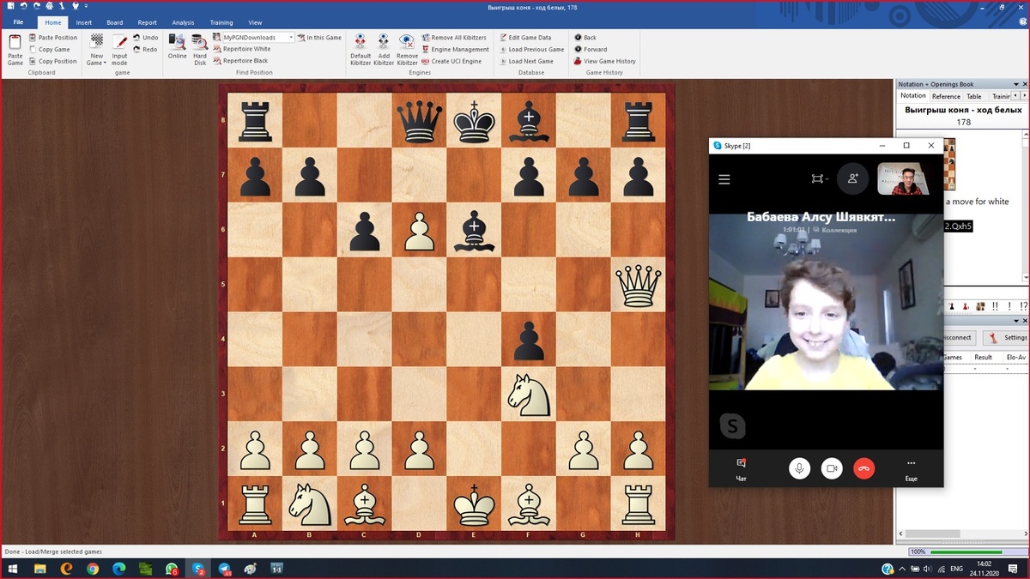This screenshot has width=1030, height=579.
Task: Open Telegram from taskbar
Action: tap(225, 569)
